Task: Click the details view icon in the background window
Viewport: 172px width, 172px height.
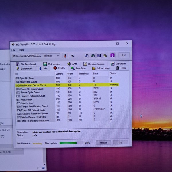Action: point(39,168)
